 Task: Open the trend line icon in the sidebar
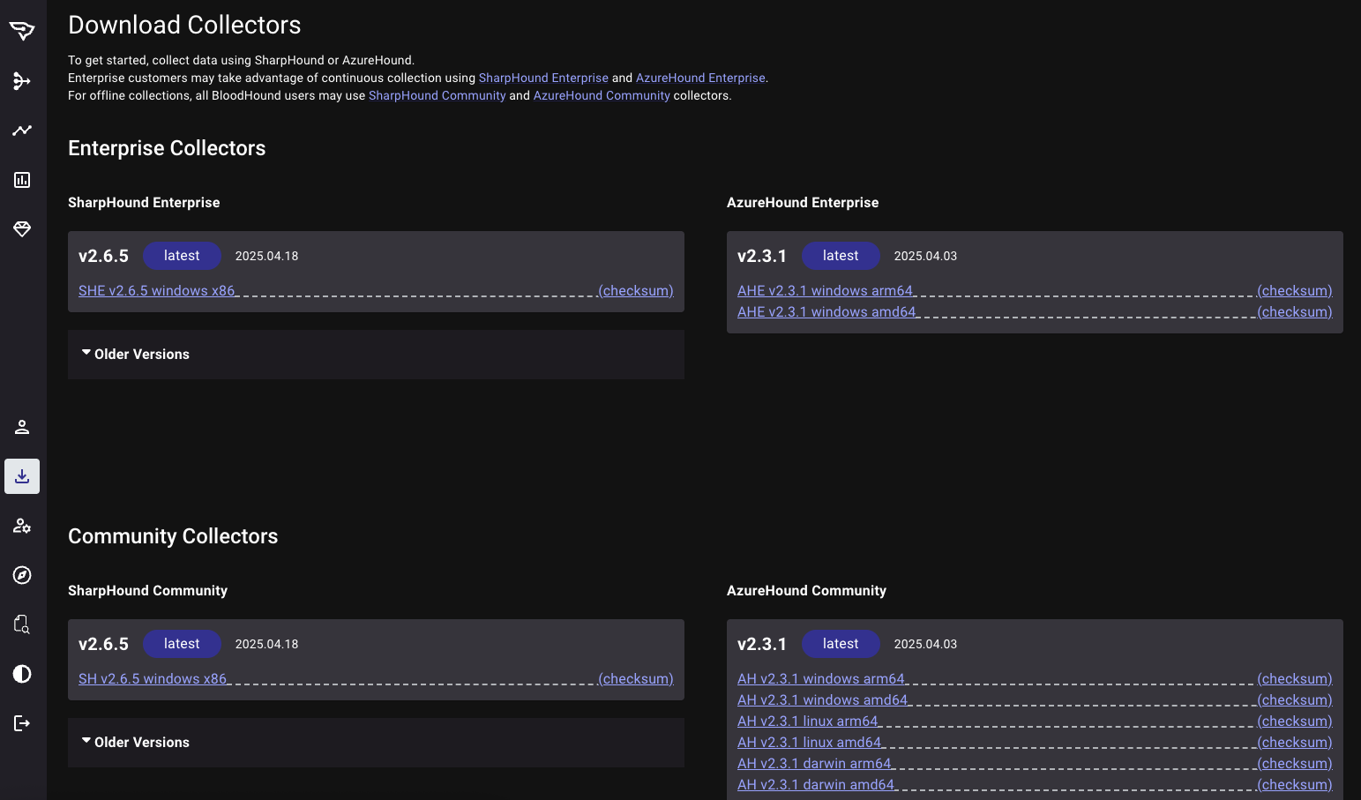pos(22,131)
